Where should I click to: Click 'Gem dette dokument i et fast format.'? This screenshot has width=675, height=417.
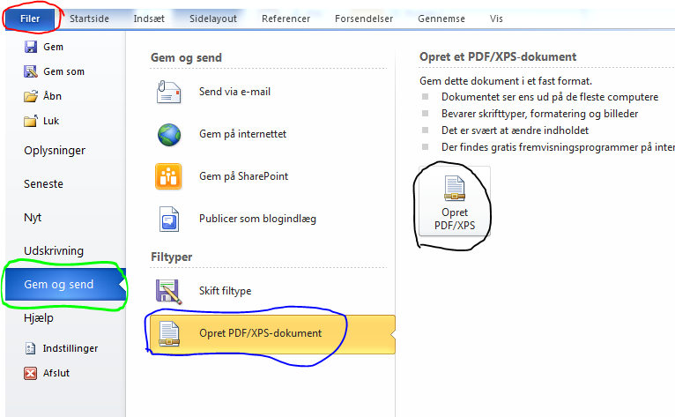click(x=506, y=81)
